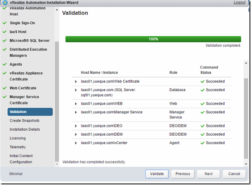Click the Database role cell
This screenshot has width=251, height=185.
click(177, 90)
